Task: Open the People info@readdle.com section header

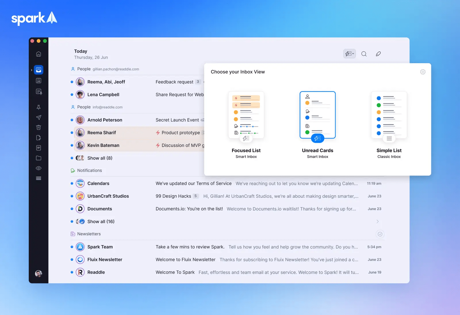Action: [97, 107]
